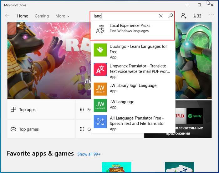This screenshot has height=173, width=219.
Task: Click Find Windows languages subtitle
Action: point(129,31)
